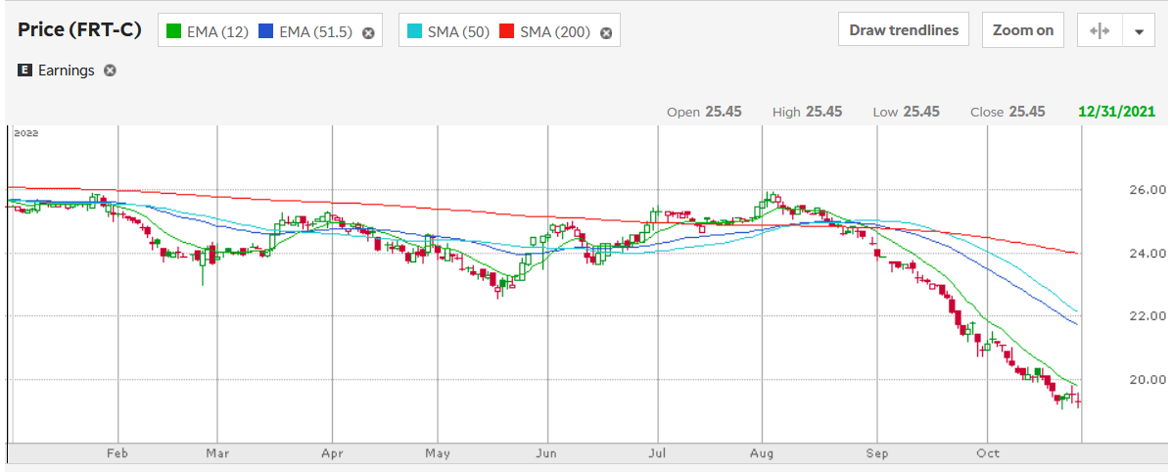The height and width of the screenshot is (472, 1172).
Task: Click the cyan SMA (50) color swatch
Action: coord(415,32)
